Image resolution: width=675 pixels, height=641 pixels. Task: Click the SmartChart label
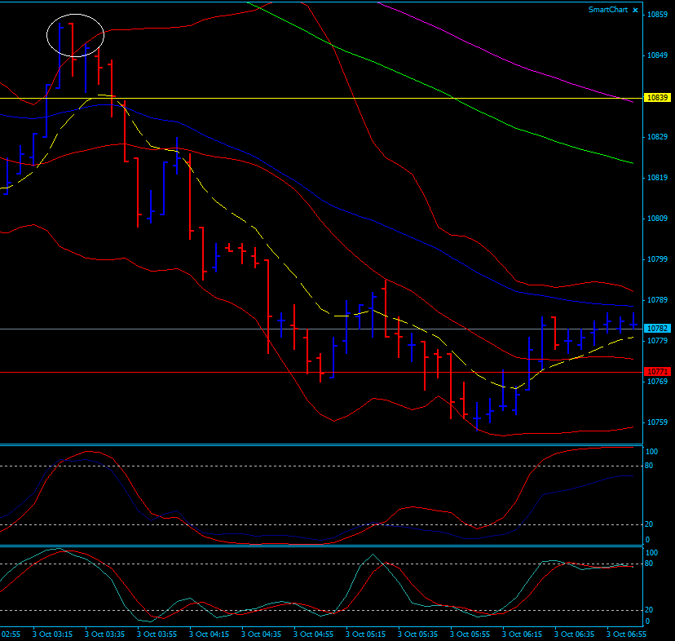[x=608, y=10]
